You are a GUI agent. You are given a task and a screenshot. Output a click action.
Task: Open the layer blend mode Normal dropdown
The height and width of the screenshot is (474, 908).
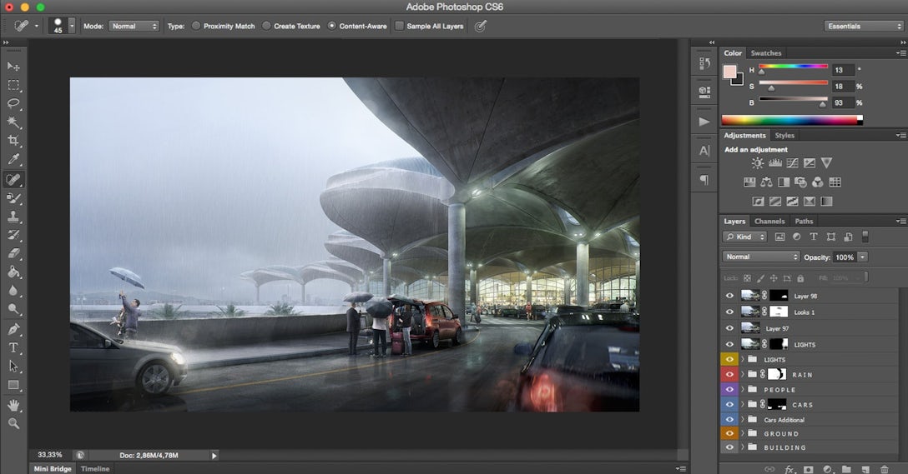tap(760, 257)
